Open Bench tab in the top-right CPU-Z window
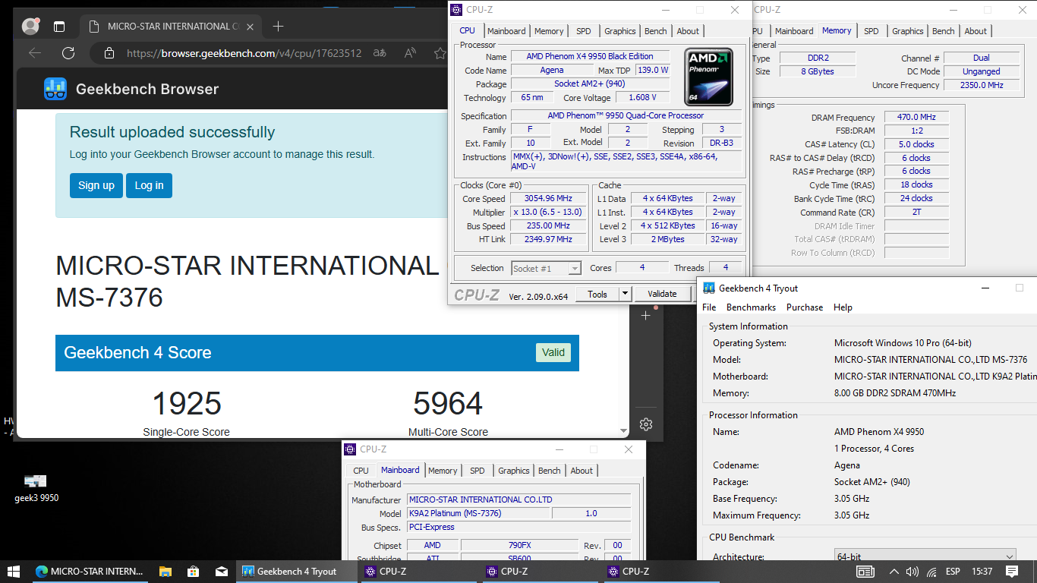Image resolution: width=1037 pixels, height=583 pixels. (x=944, y=31)
